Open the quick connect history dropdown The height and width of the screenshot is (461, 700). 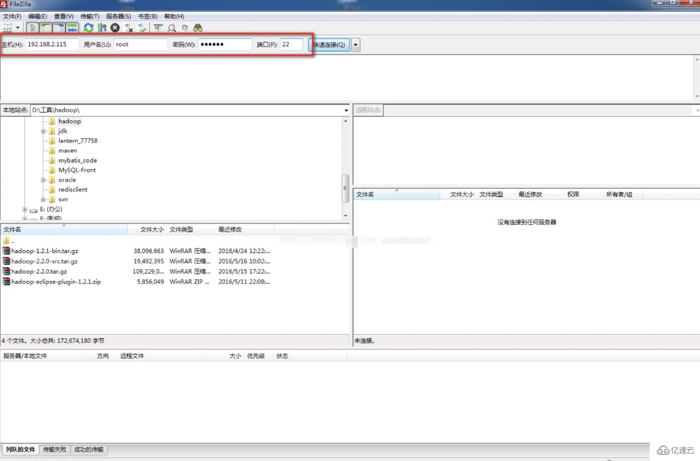pyautogui.click(x=356, y=45)
